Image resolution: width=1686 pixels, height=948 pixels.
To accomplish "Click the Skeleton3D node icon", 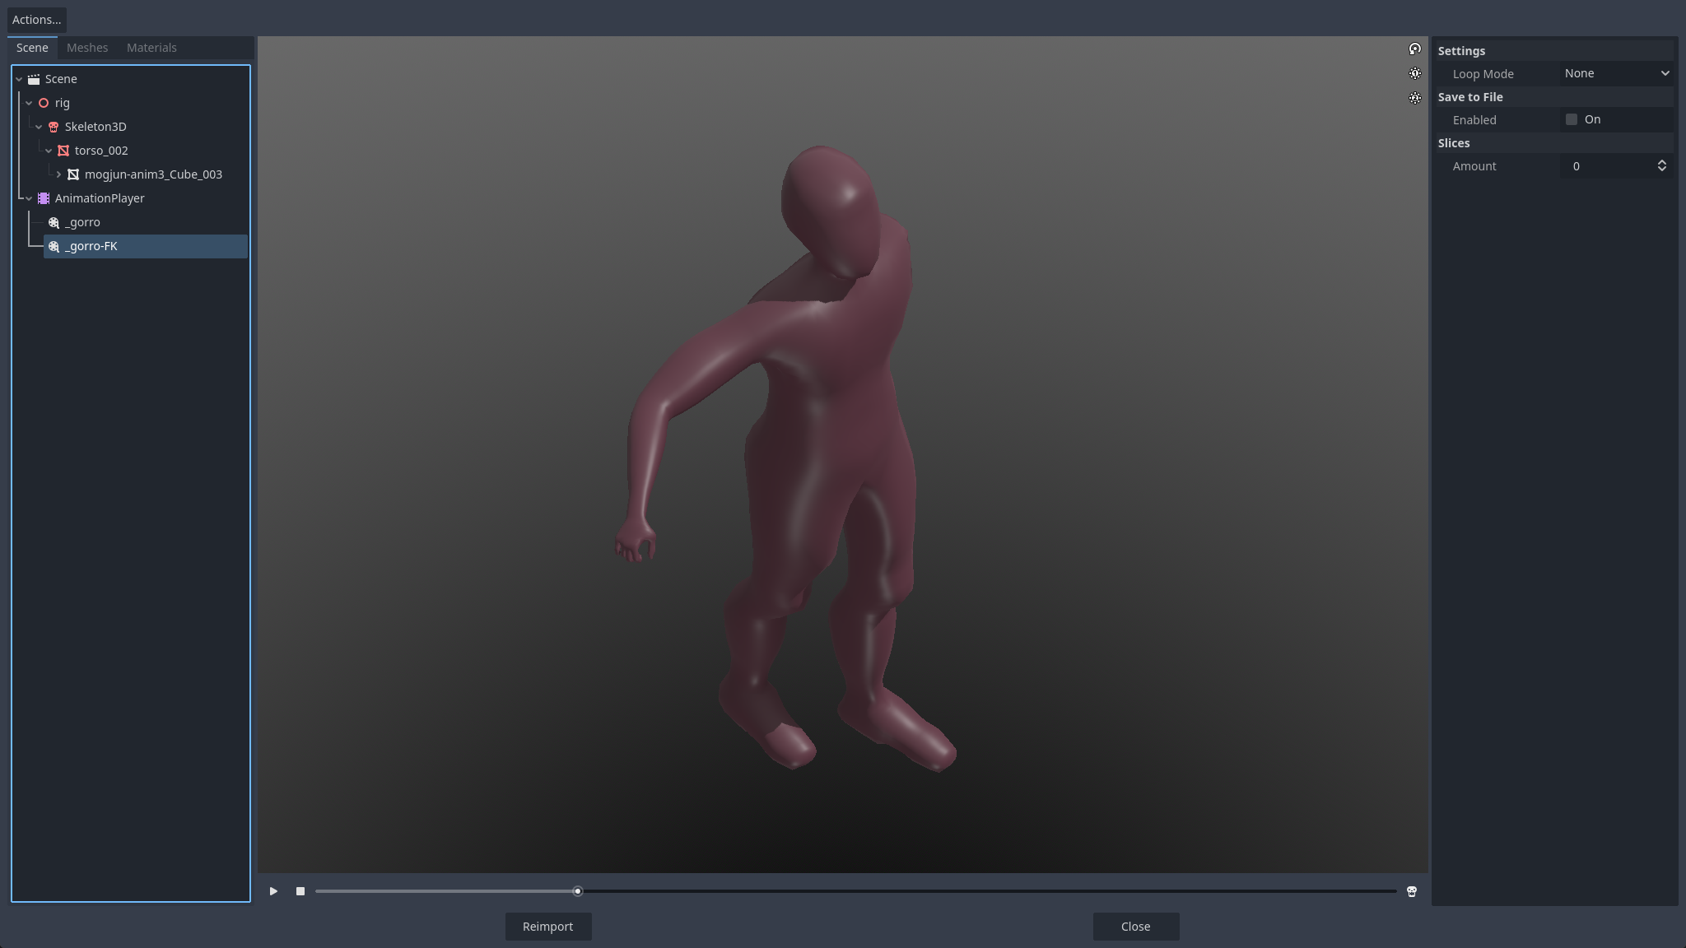I will pos(54,127).
